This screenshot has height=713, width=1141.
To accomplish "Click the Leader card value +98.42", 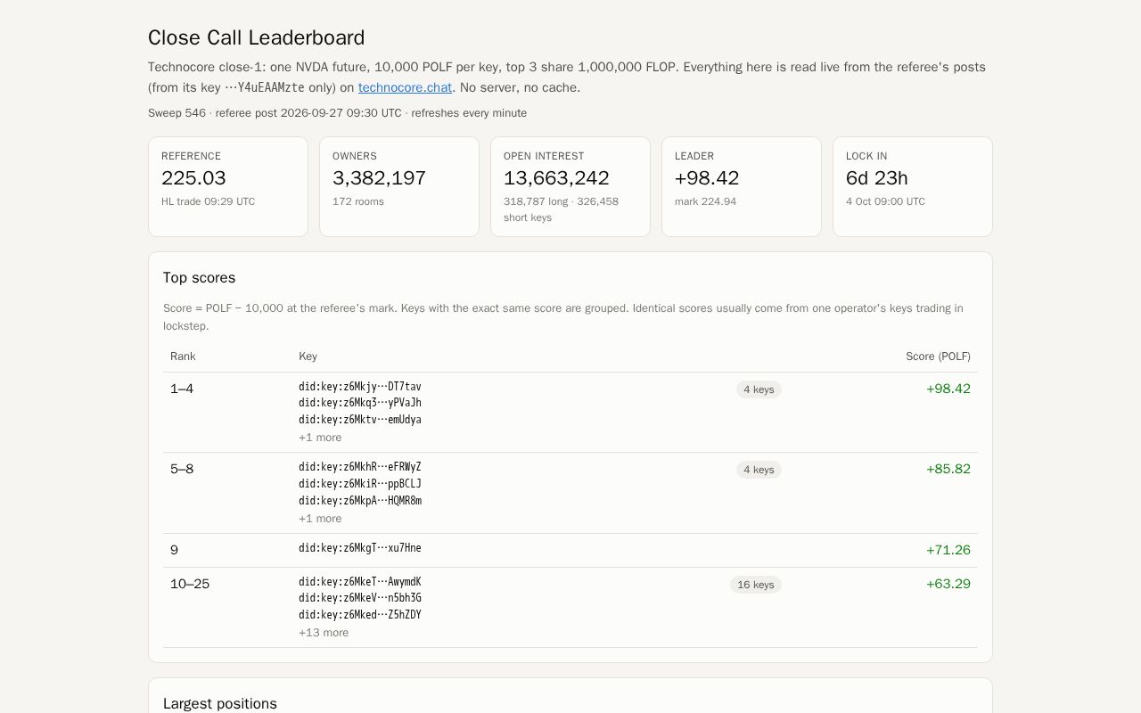I will point(707,178).
